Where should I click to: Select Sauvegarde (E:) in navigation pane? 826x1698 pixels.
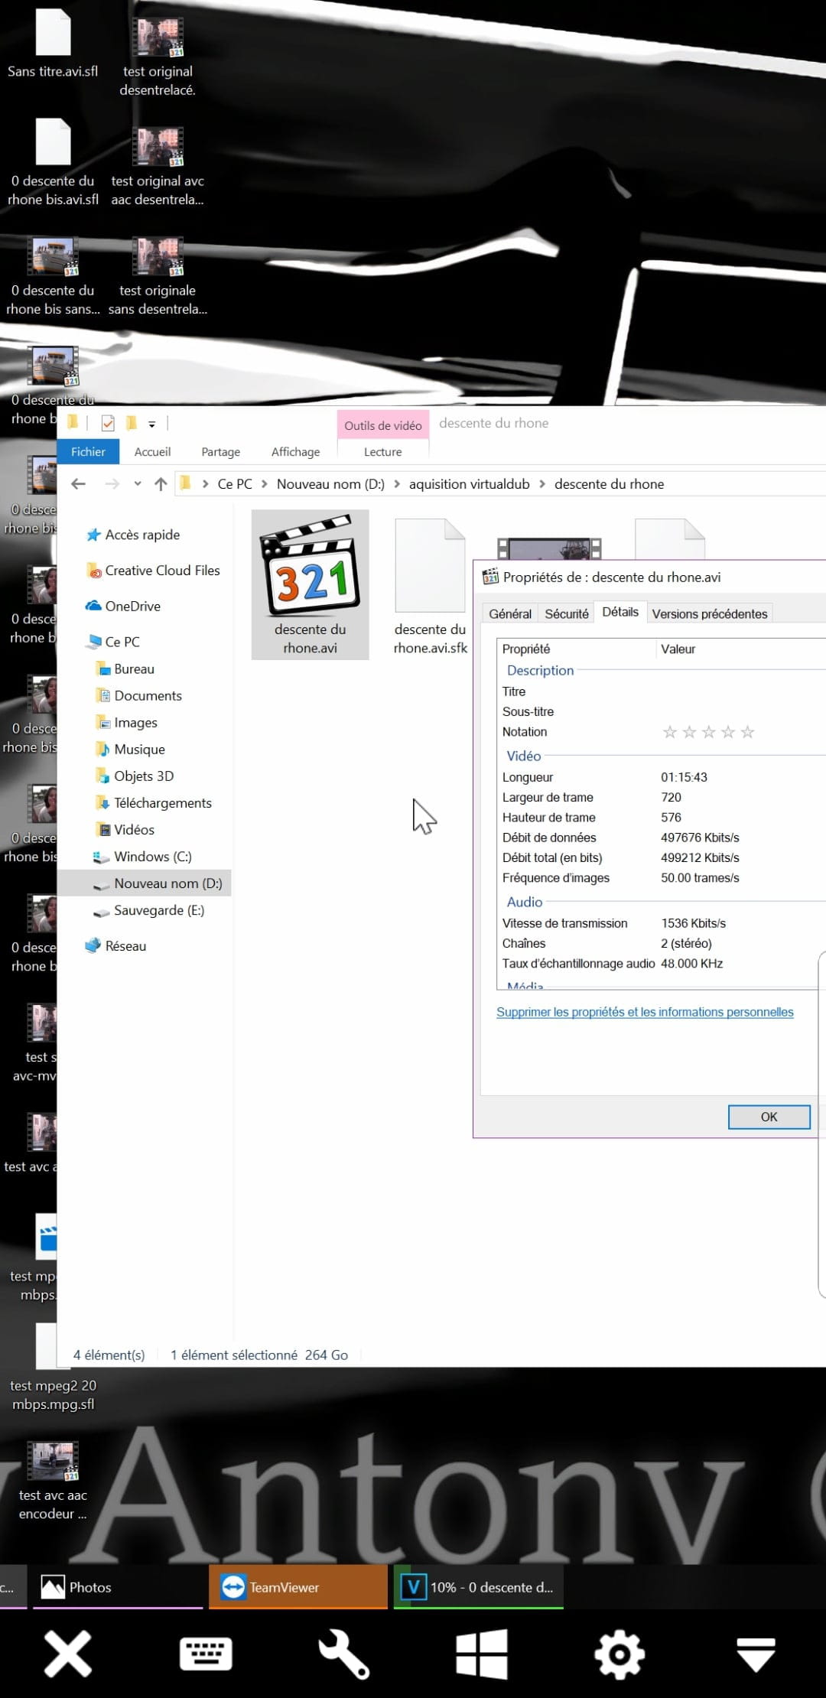[159, 910]
